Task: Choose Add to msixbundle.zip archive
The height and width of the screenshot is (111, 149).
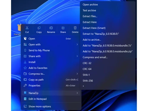Action: point(108,52)
